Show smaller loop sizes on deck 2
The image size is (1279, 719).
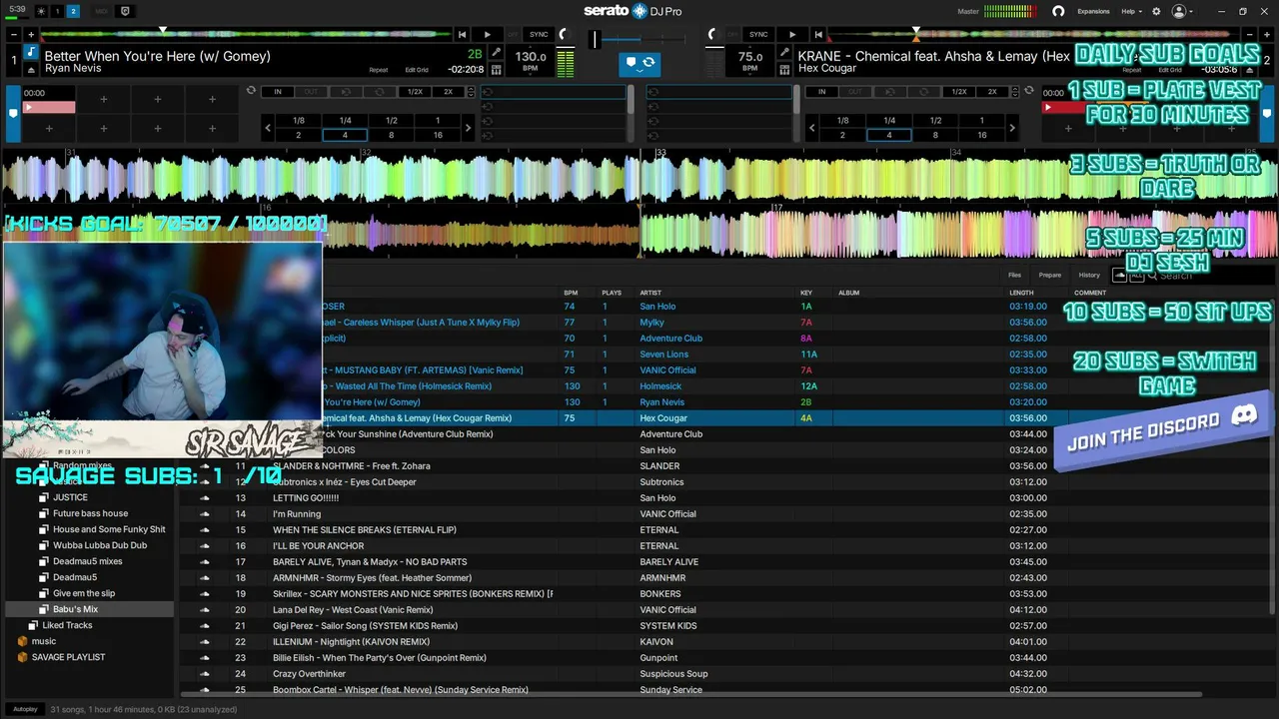tap(811, 127)
